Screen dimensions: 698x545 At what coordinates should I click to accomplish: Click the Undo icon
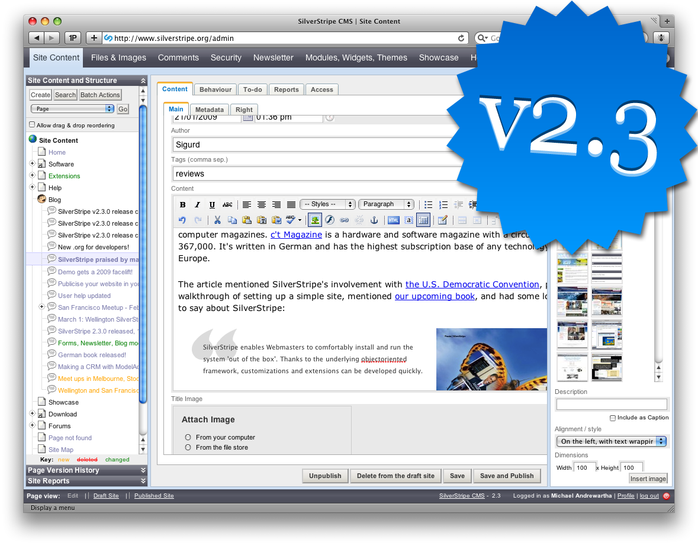tap(182, 220)
